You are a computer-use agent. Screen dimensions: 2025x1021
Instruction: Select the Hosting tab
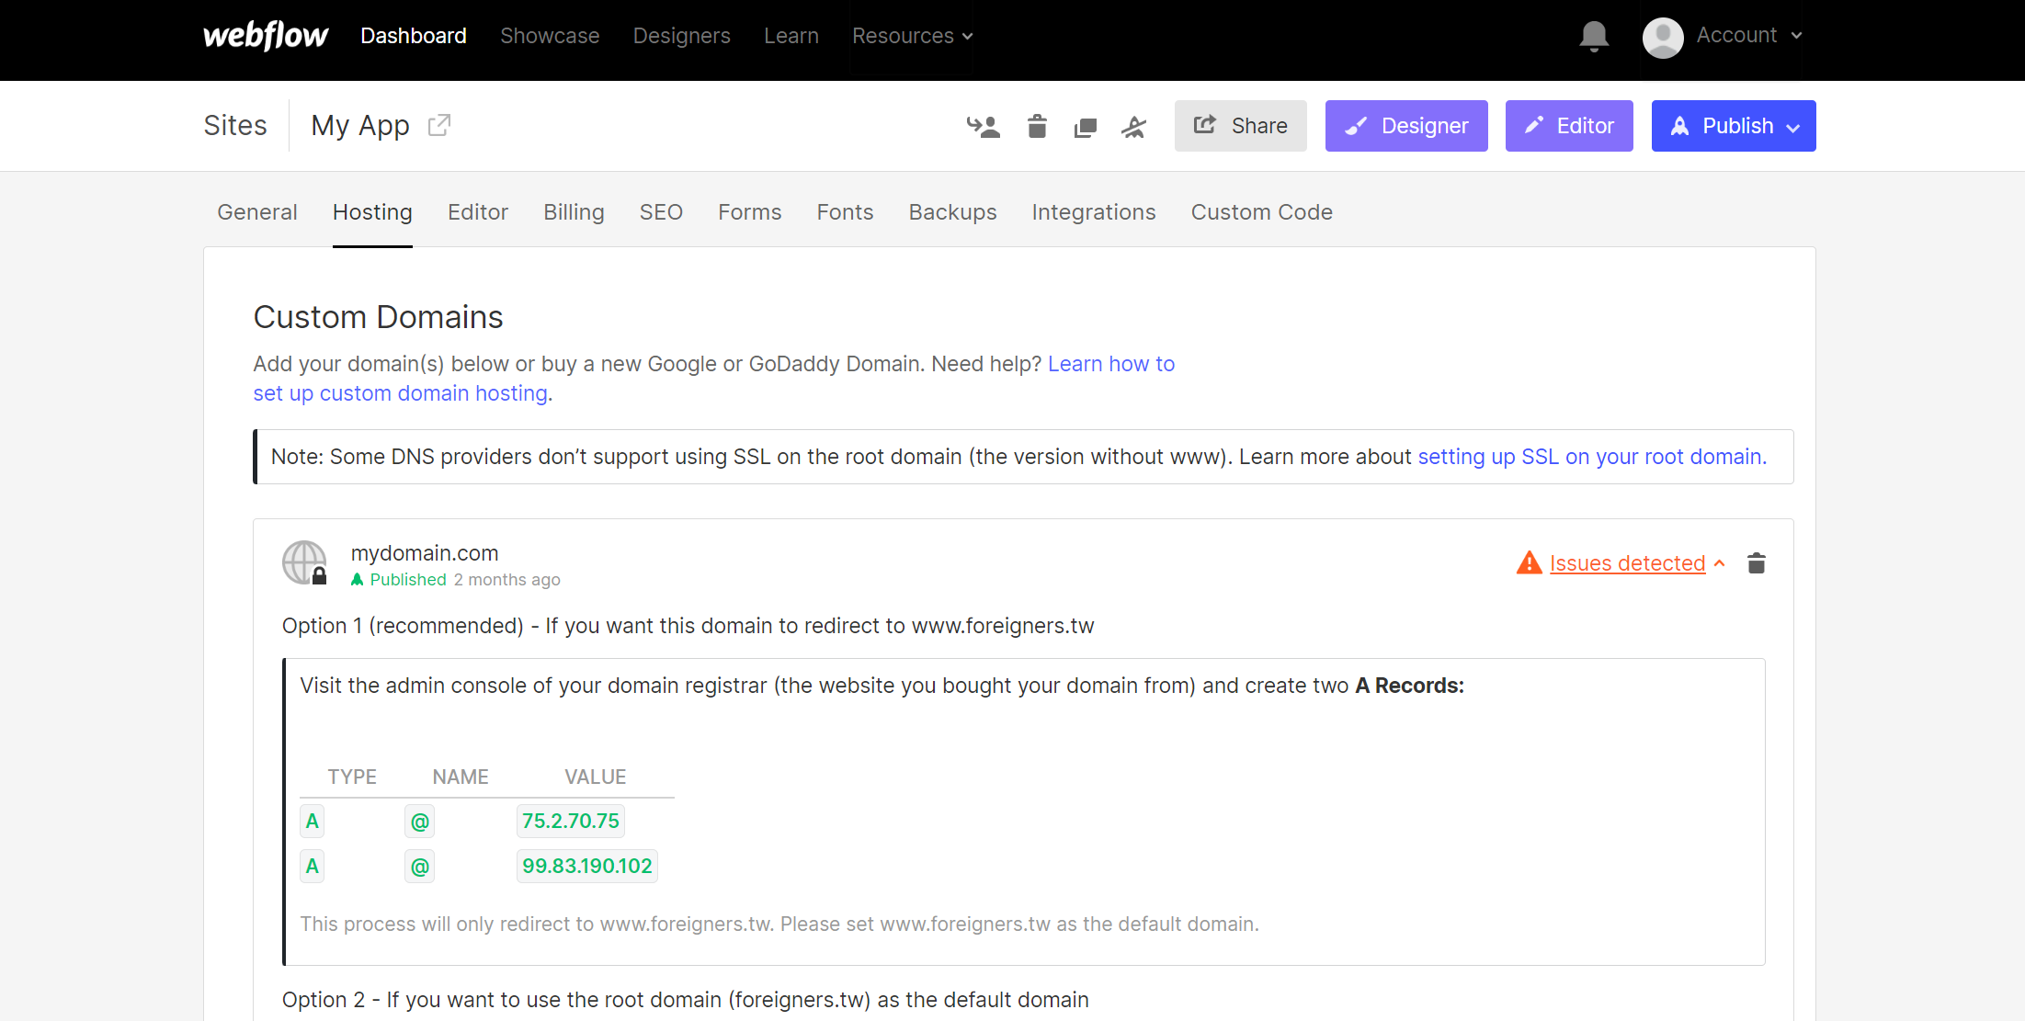click(372, 212)
